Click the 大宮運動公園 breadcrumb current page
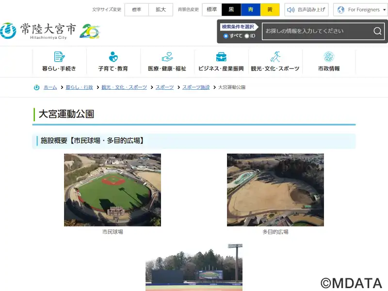Viewport: 388px width, 291px height. 232,87
